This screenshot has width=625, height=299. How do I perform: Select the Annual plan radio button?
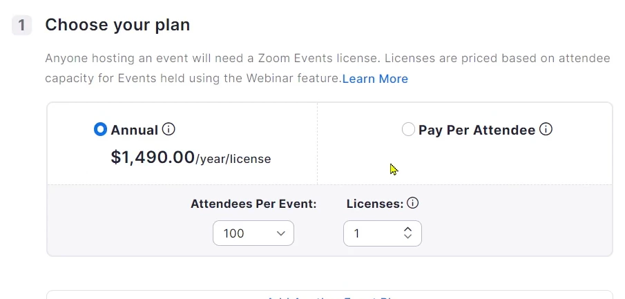tap(101, 130)
